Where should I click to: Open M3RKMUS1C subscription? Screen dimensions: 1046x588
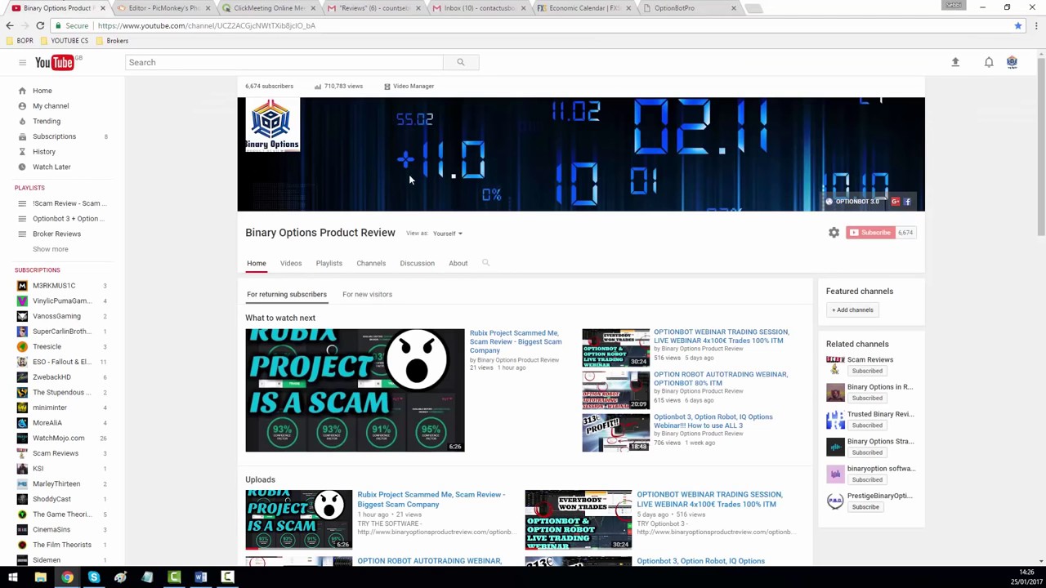pyautogui.click(x=54, y=285)
